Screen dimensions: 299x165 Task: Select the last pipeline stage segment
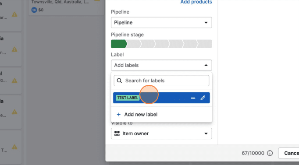[205, 44]
